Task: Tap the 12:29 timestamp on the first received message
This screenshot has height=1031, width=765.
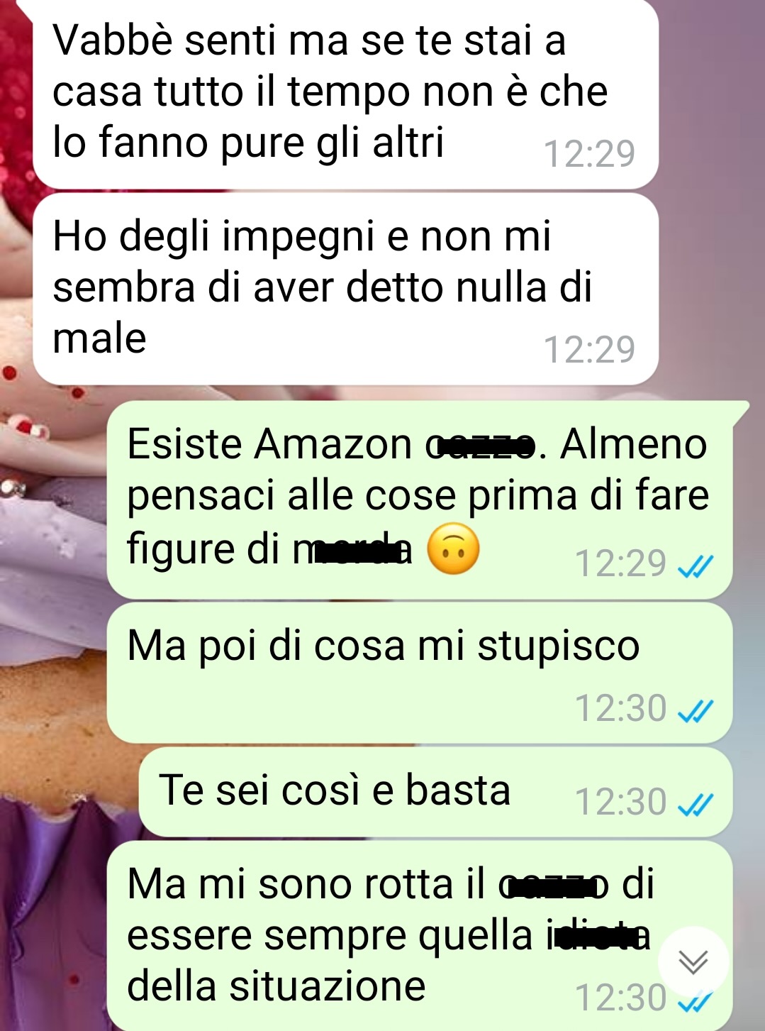Action: 589,153
